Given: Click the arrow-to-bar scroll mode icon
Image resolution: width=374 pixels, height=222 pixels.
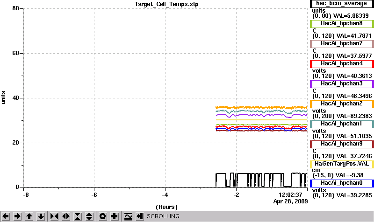Looking at the screenshot, I should pos(140,216).
